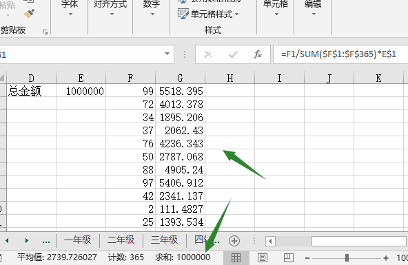
Task: Click the fx Insert Function icon
Action: point(257,54)
